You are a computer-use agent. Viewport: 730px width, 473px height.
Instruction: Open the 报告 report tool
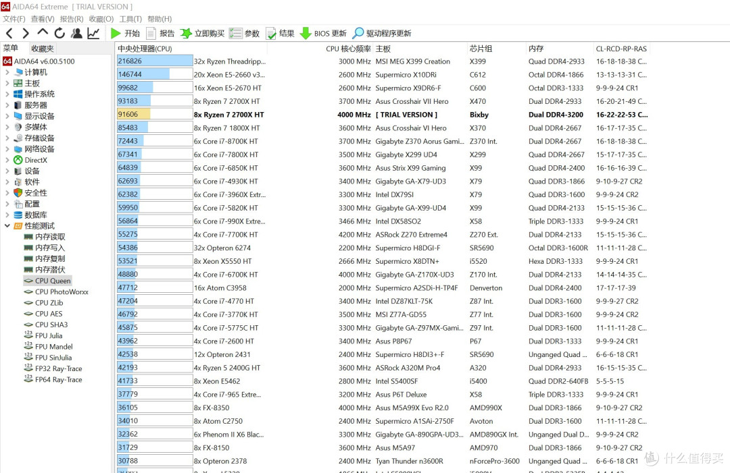pyautogui.click(x=161, y=33)
